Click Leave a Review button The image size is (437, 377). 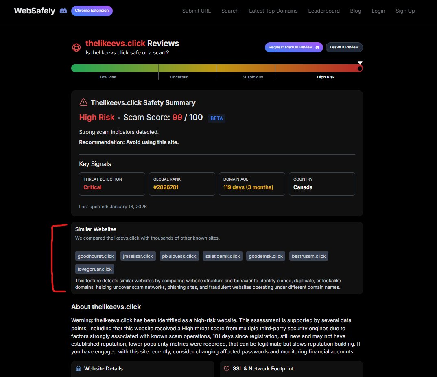(x=344, y=47)
